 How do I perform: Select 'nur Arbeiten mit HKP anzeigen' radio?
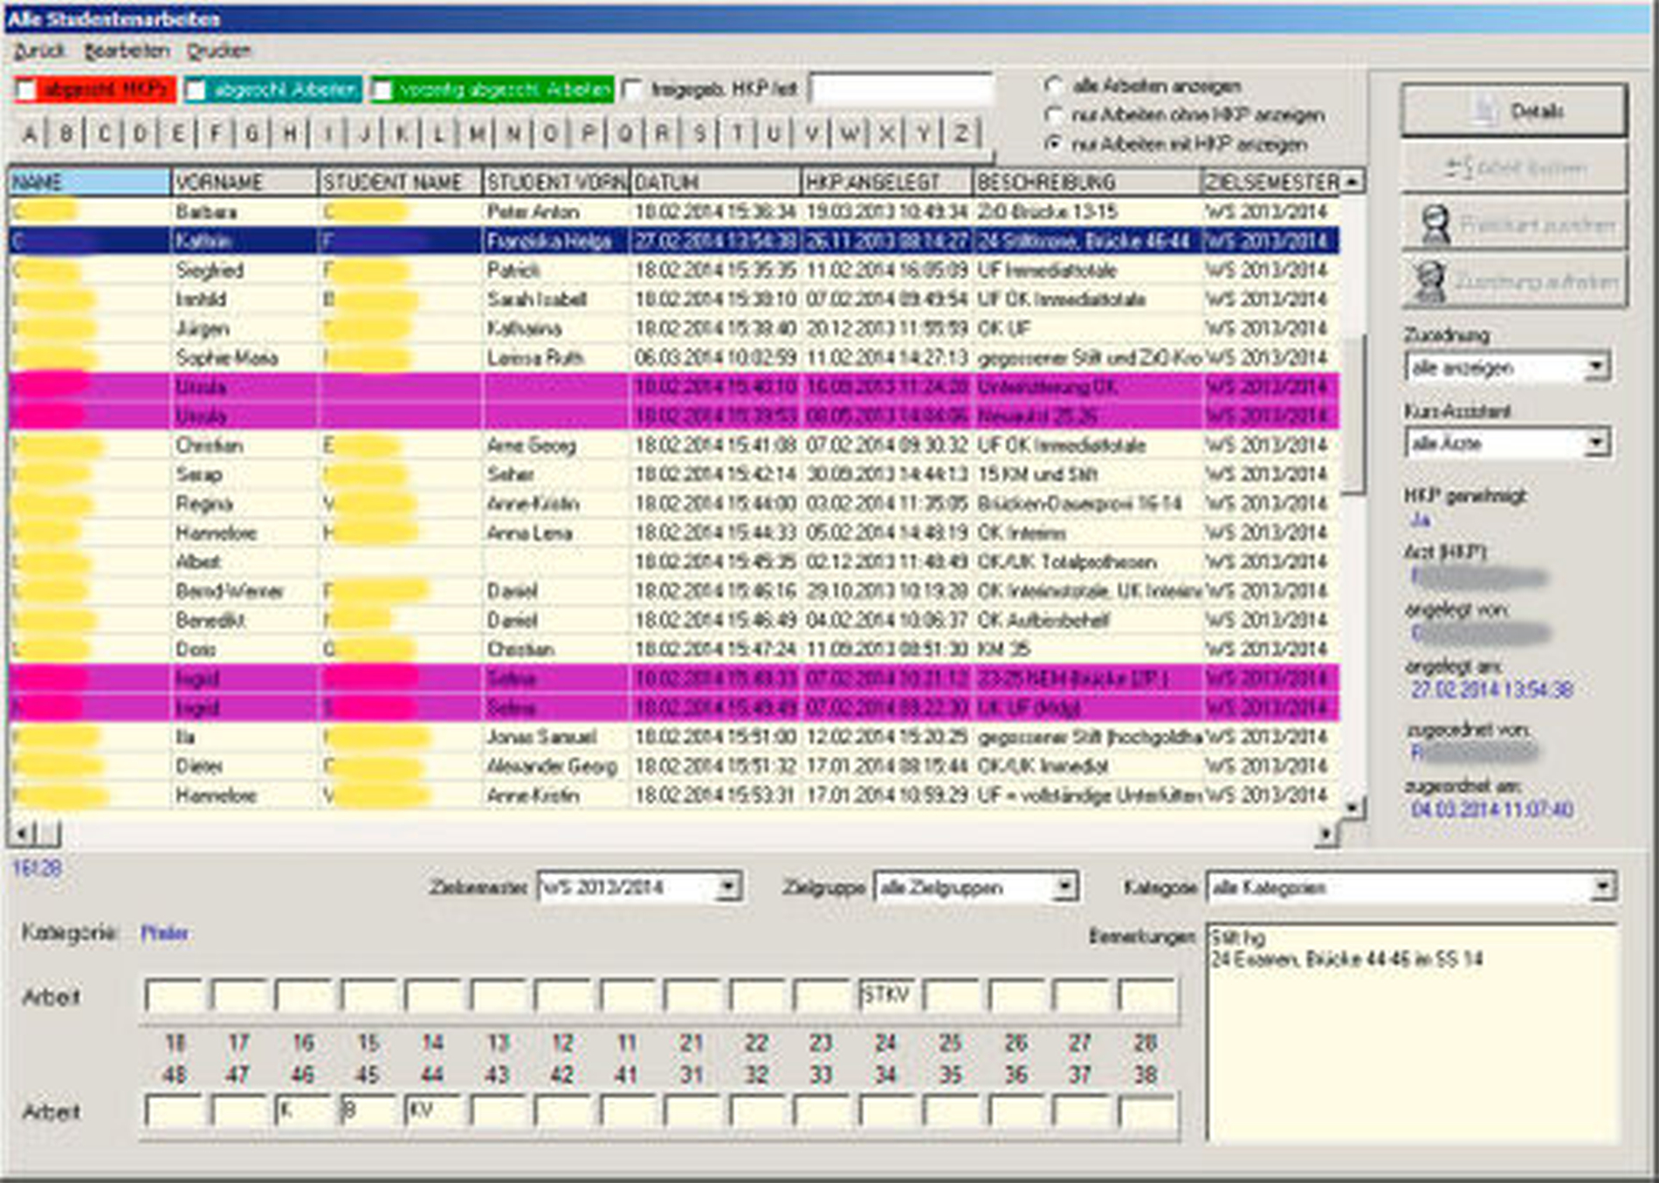[1054, 144]
